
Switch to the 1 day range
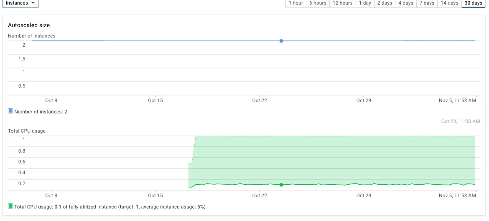[364, 3]
